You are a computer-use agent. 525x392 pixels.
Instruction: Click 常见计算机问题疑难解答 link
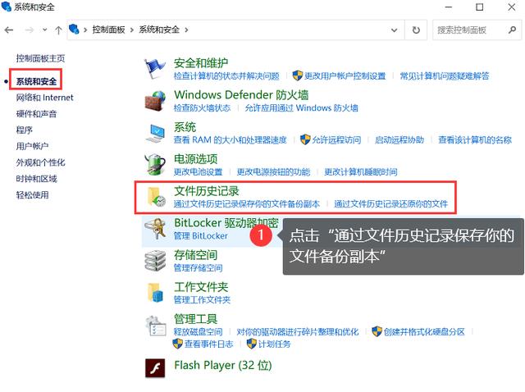(x=445, y=76)
